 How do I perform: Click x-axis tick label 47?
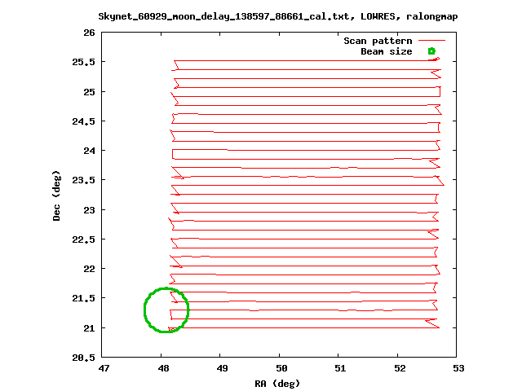[104, 368]
